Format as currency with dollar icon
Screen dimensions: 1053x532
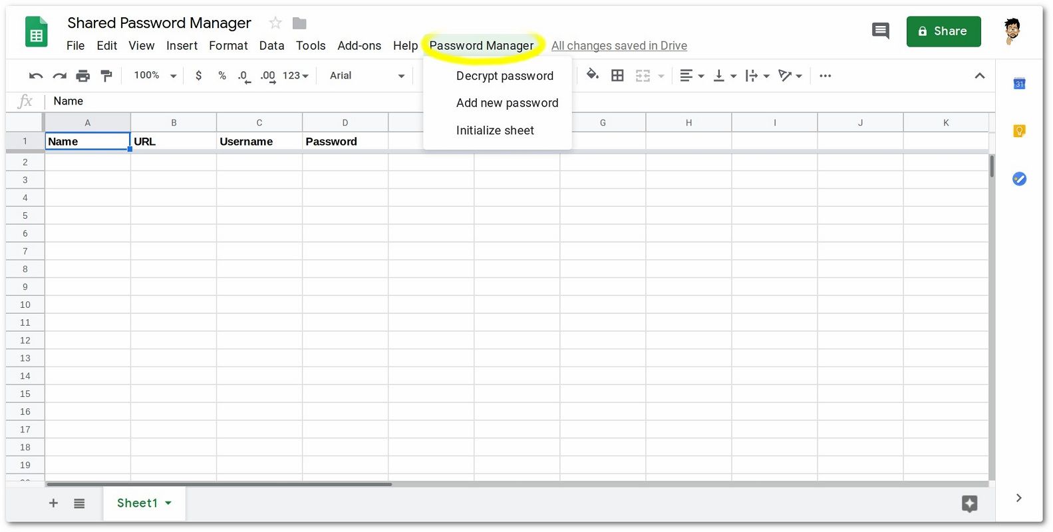(198, 76)
